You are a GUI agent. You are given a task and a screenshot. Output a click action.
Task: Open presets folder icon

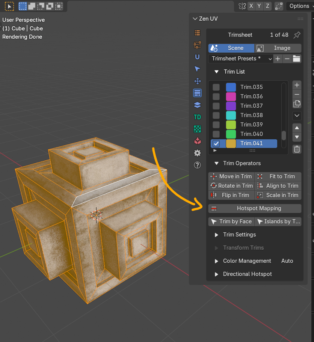(x=297, y=59)
